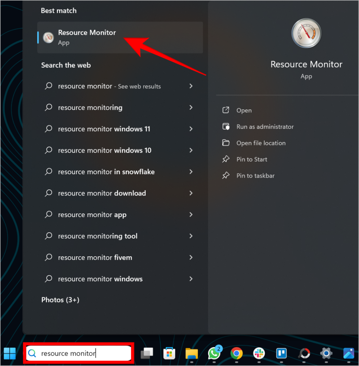The height and width of the screenshot is (366, 359).
Task: Click the taskbar search box with 'resource monitor'
Action: point(78,353)
